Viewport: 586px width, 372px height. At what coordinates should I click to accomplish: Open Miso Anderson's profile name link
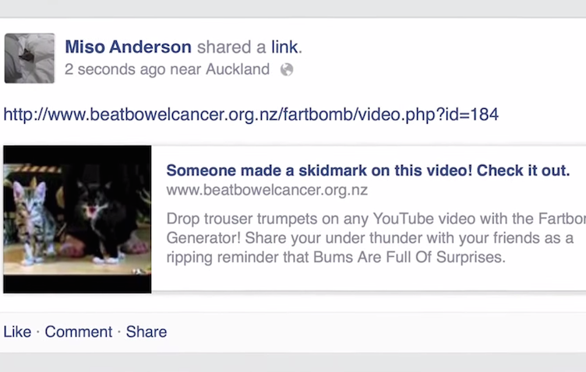click(x=128, y=47)
